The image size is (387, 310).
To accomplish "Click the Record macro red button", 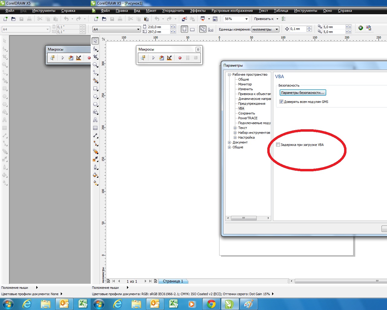I will click(x=180, y=58).
